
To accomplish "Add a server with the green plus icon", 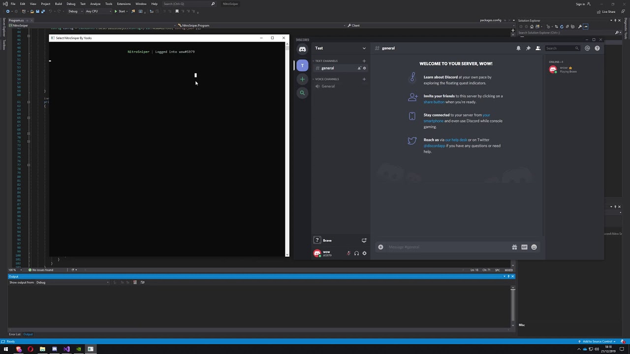I will point(302,79).
